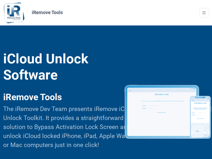Click the Activation Lock title on iPad
212x159 pixels.
(x=162, y=94)
